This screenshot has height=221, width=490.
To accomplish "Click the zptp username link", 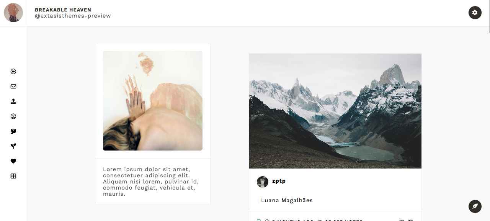I will 279,181.
